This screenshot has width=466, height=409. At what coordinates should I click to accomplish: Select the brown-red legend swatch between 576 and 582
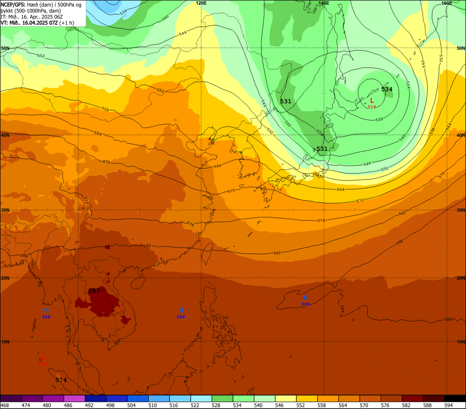click(391, 398)
